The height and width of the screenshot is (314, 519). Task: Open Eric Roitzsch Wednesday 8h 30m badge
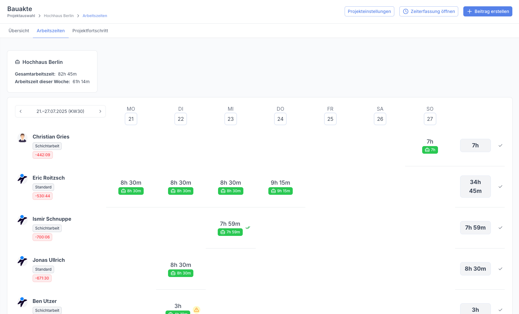click(x=231, y=191)
